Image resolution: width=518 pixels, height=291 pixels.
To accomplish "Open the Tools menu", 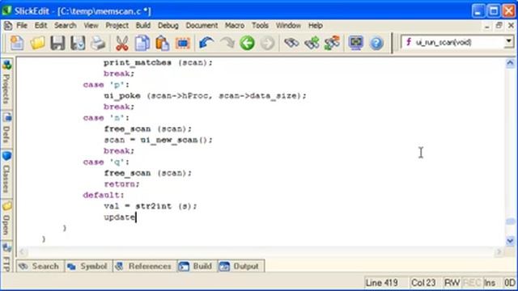I will [260, 25].
